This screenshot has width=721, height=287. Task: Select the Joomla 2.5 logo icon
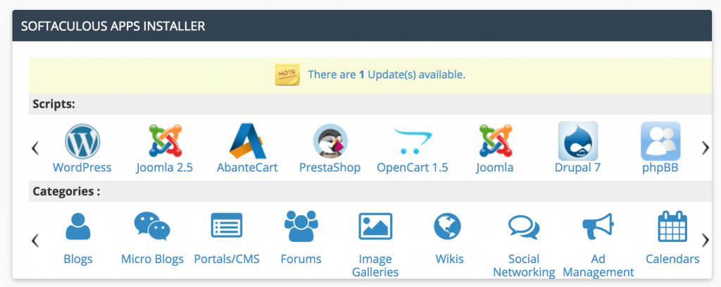[x=165, y=141]
